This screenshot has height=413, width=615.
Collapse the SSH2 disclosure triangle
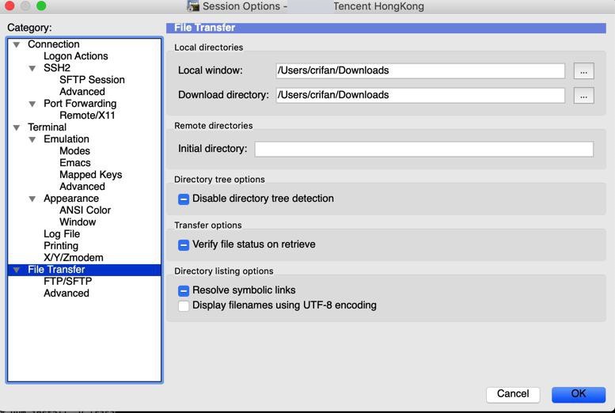point(32,68)
